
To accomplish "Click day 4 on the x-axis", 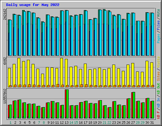I will 25,123.
